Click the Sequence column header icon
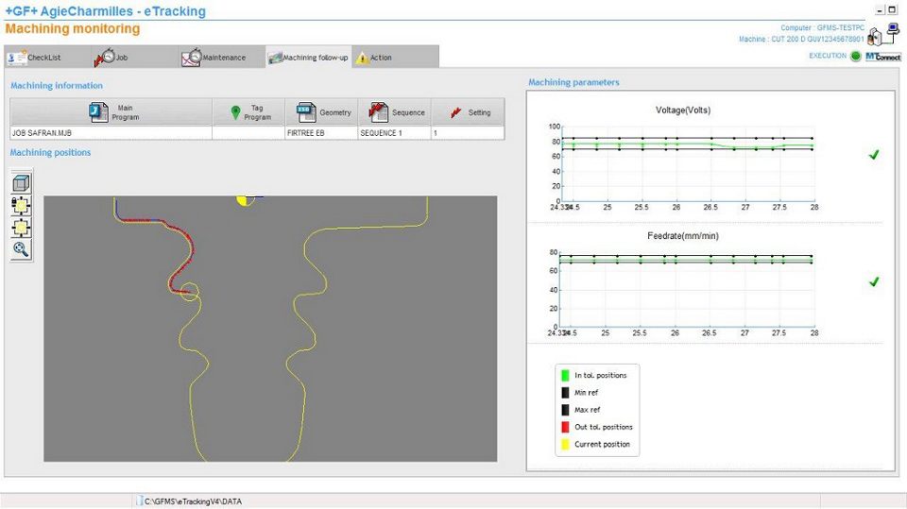This screenshot has height=509, width=907. 378,112
